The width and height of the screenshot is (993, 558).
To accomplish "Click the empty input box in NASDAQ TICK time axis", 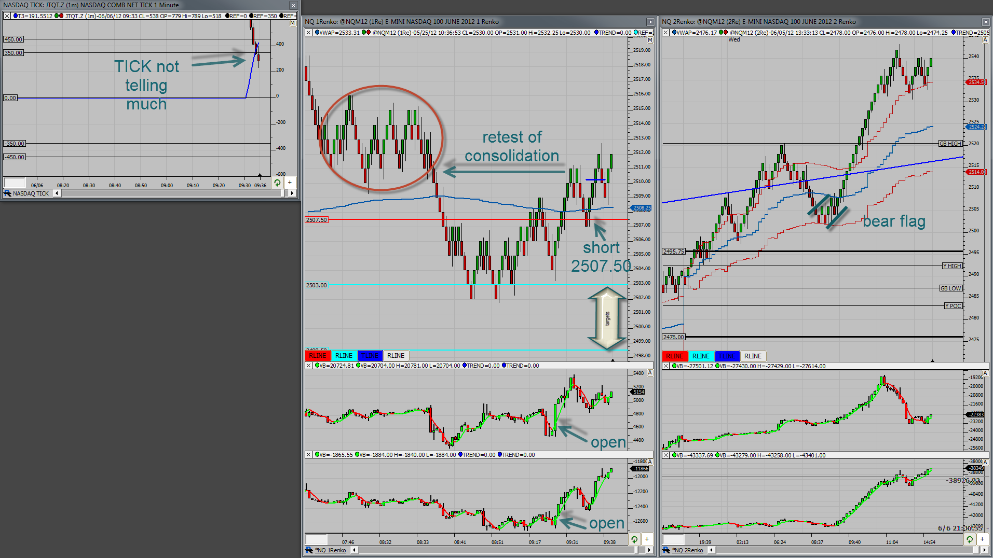I will click(x=15, y=183).
